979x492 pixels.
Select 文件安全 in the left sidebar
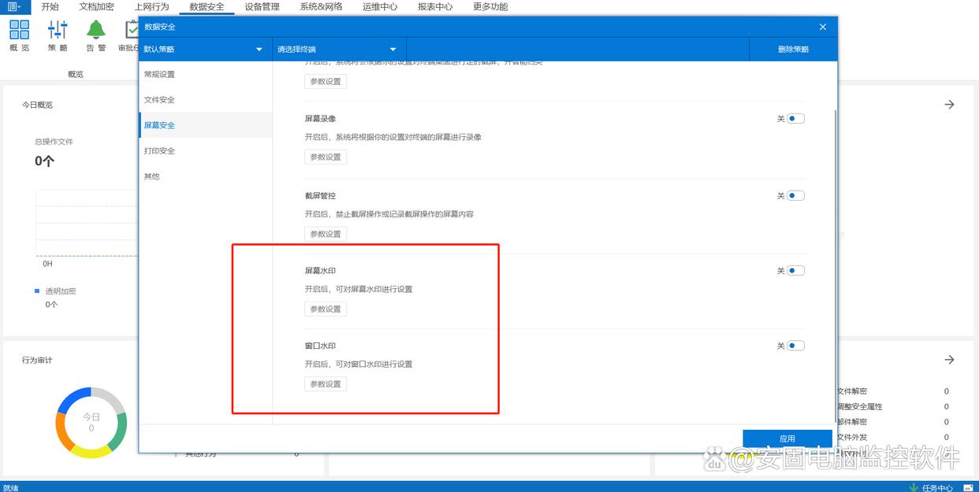(159, 100)
